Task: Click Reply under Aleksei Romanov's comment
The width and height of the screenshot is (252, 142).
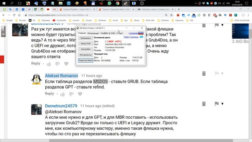Action: pyautogui.click(x=49, y=93)
